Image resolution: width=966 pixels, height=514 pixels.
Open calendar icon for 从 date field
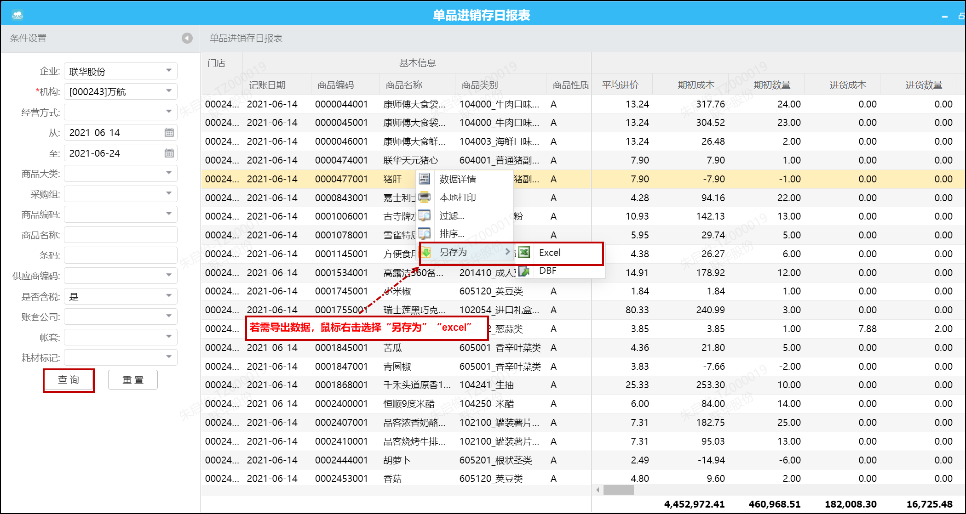pyautogui.click(x=169, y=133)
